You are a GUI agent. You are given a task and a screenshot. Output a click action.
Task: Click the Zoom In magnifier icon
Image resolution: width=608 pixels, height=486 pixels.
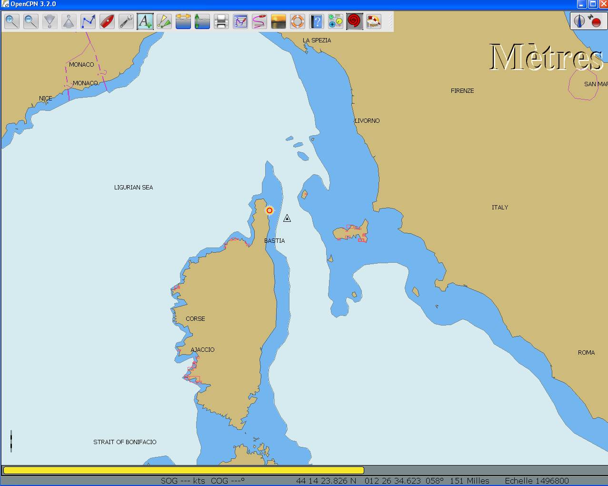click(12, 21)
